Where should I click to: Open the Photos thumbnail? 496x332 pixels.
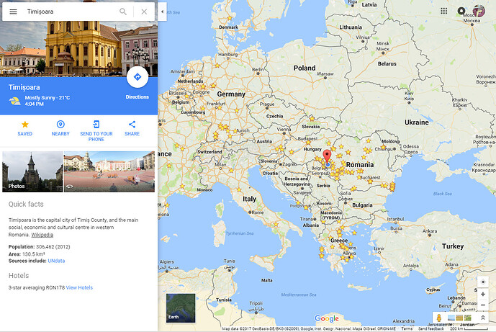32,171
